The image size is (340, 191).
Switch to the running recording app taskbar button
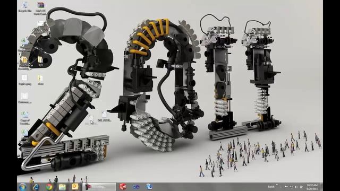coord(99,187)
